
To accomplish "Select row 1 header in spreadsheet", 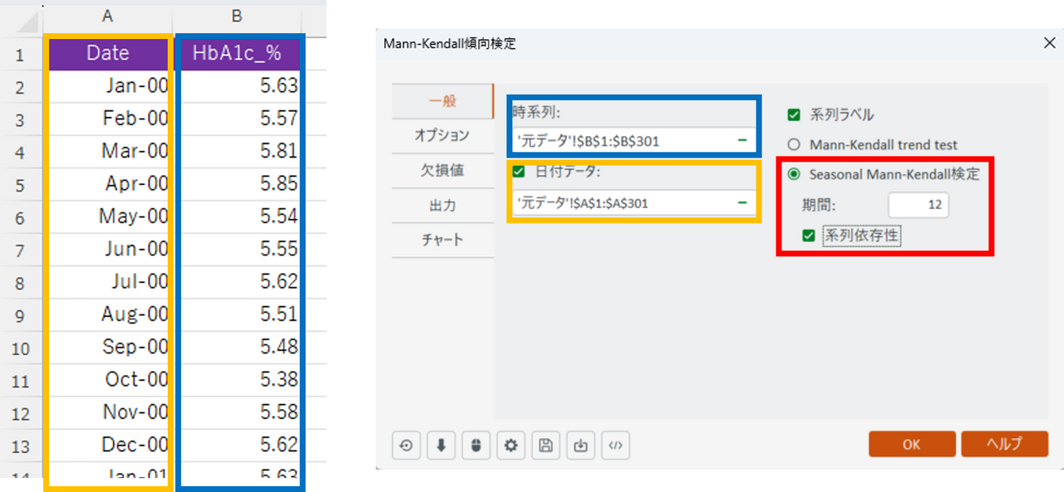I will pos(21,55).
